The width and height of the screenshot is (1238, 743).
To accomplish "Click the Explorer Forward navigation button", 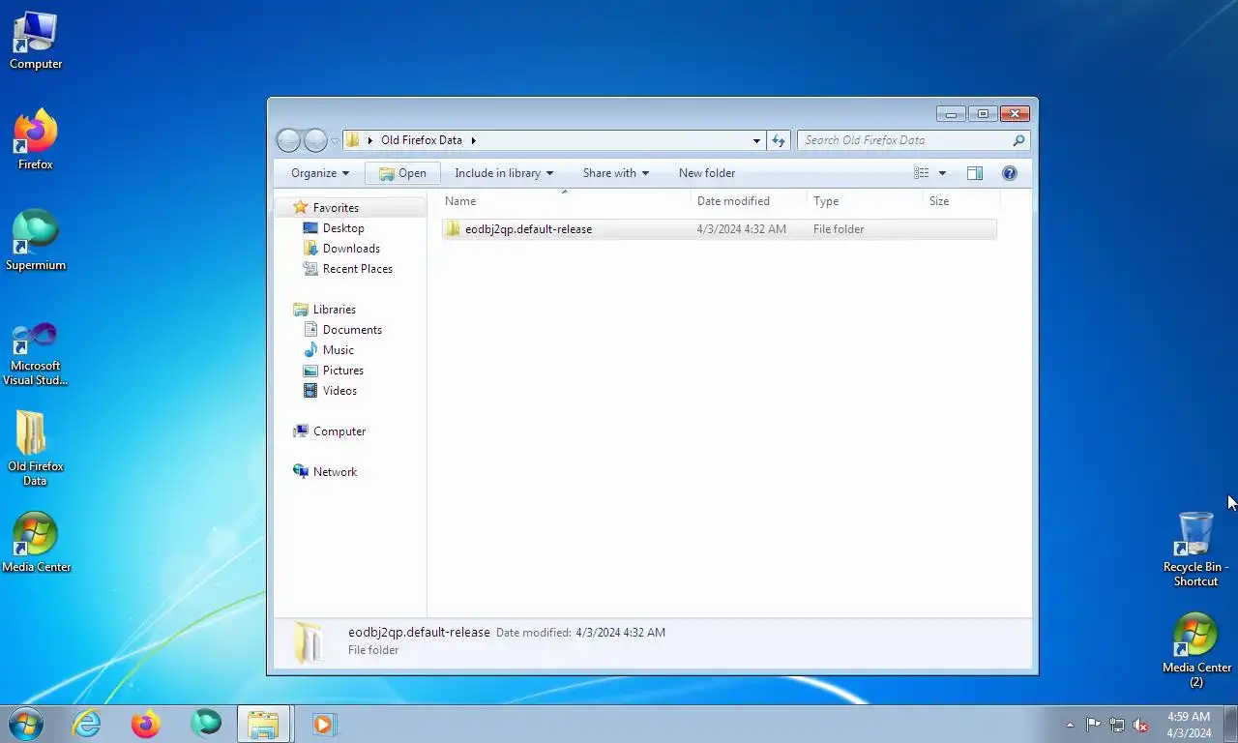I will pyautogui.click(x=315, y=140).
